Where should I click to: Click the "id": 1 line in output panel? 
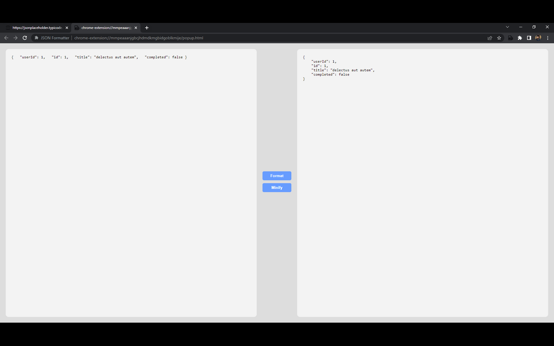pyautogui.click(x=319, y=66)
